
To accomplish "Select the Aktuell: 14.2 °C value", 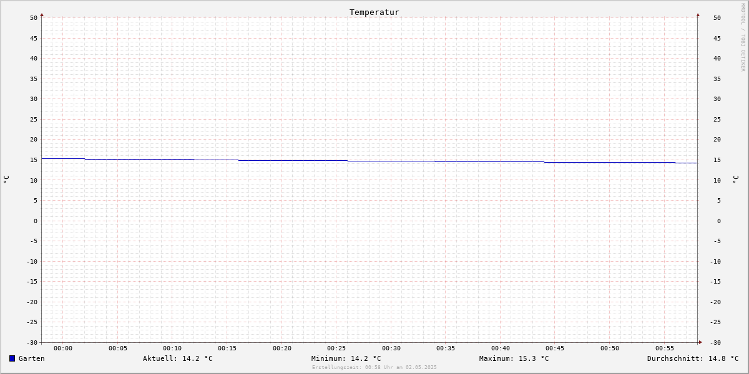I will point(178,358).
